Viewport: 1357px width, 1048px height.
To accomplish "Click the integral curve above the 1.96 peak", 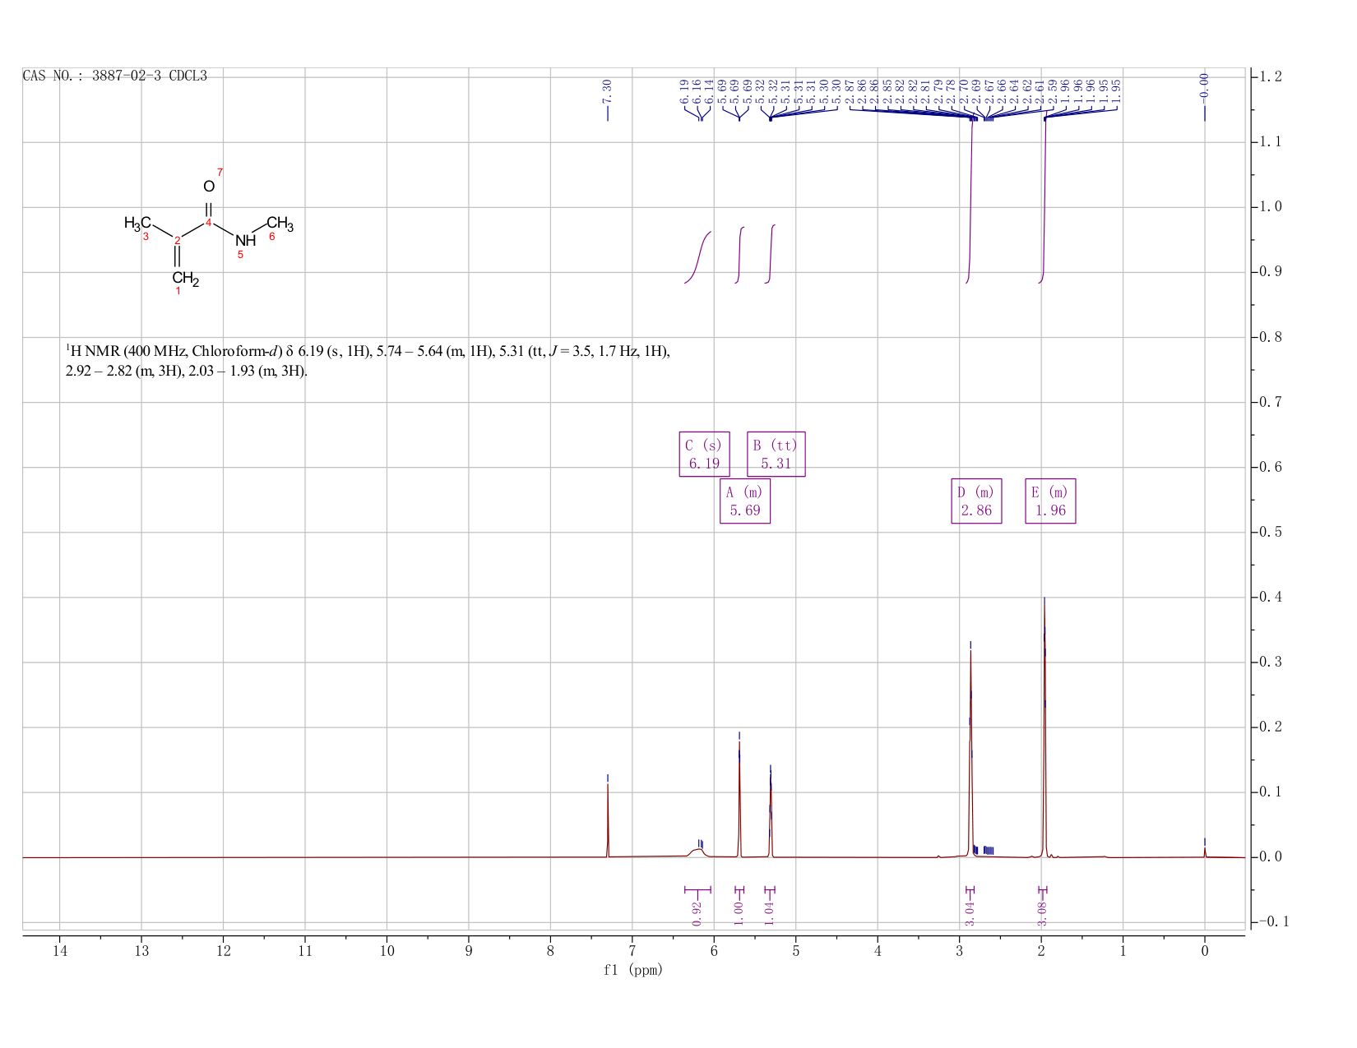I will tap(1042, 197).
